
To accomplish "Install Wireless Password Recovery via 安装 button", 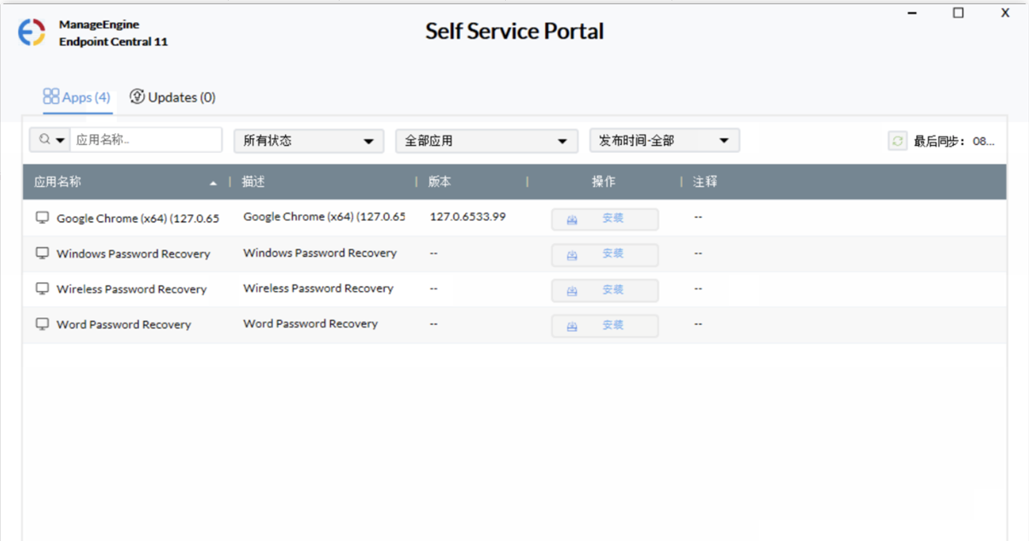I will 605,290.
